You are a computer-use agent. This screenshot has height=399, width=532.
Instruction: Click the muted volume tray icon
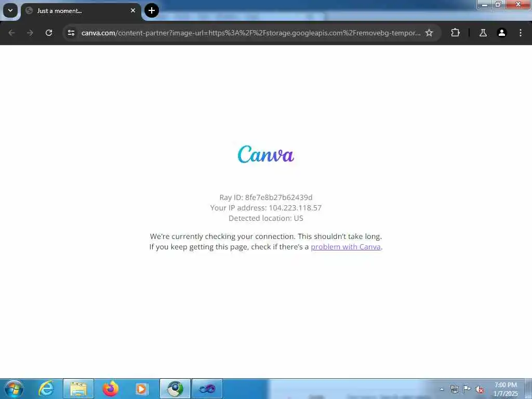point(480,390)
